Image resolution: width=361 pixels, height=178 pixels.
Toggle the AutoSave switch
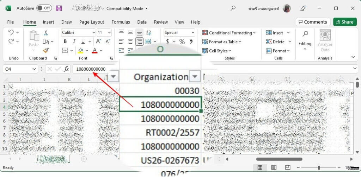tap(44, 8)
